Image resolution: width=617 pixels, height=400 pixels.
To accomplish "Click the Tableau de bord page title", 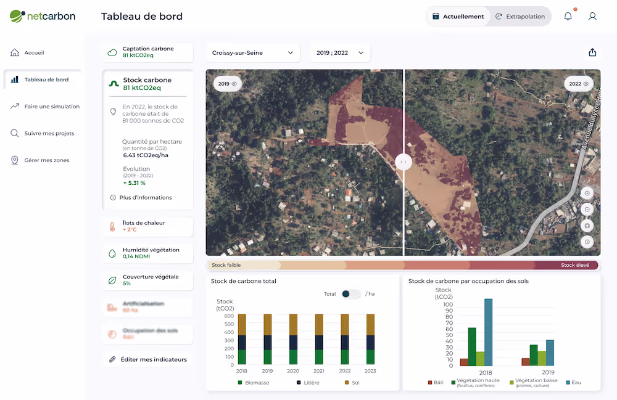I will tap(142, 17).
